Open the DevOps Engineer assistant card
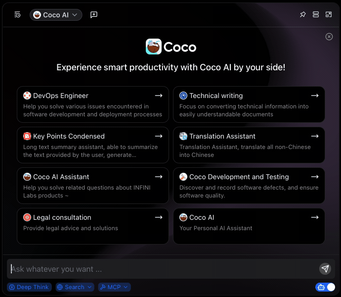 click(93, 104)
